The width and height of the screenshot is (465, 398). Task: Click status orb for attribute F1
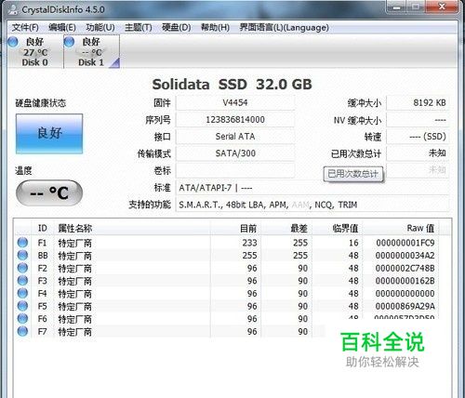22,243
